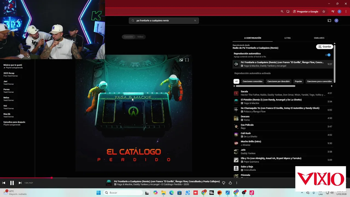Open Microsoft Edge from taskbar
350x197 pixels.
tap(171, 193)
